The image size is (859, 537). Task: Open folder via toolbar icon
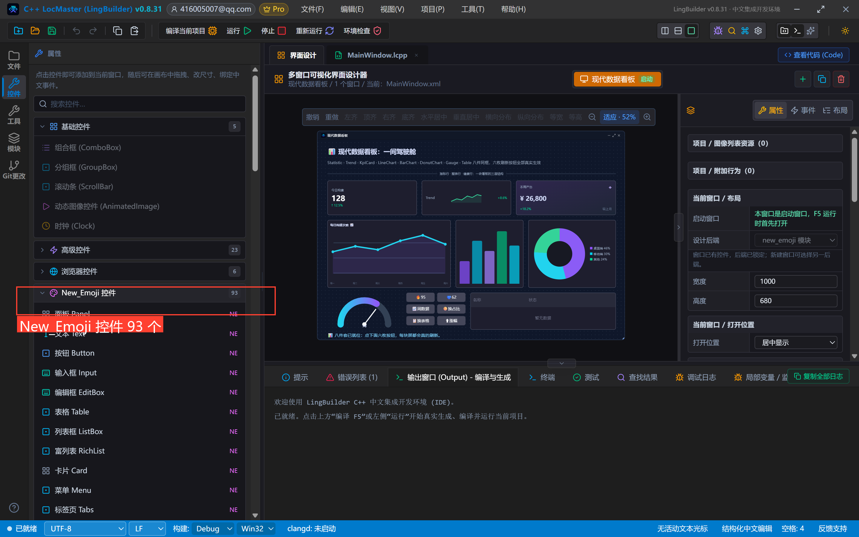35,31
